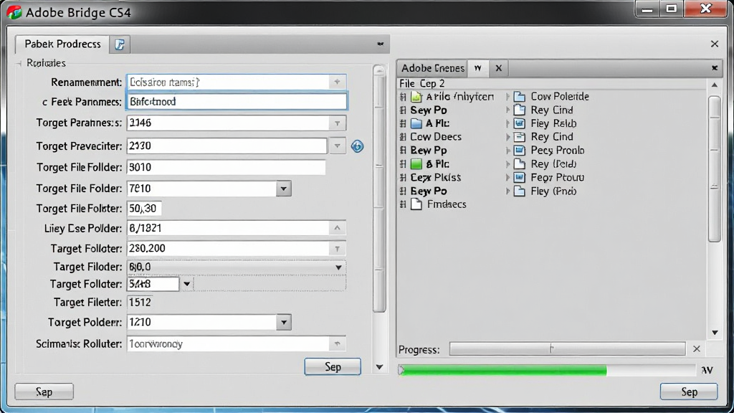Click the Sep button below the form
The image size is (734, 413).
click(333, 366)
